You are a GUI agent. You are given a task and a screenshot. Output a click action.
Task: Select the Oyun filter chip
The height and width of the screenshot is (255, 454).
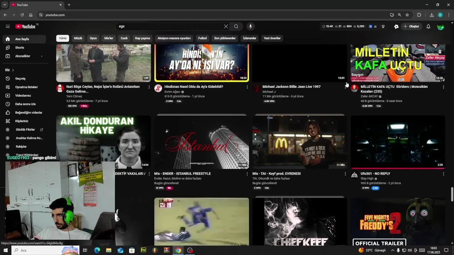coord(93,38)
